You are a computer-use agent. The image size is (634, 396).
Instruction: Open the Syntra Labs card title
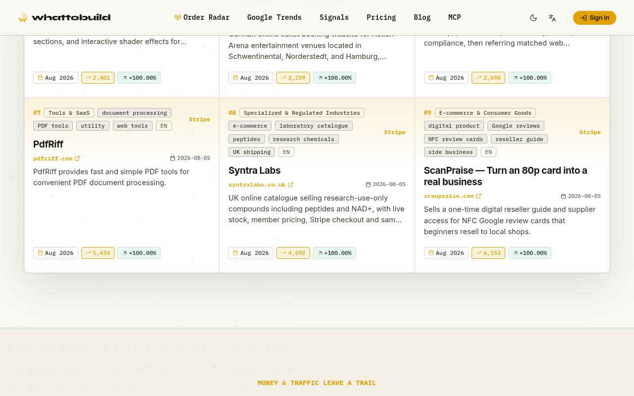click(x=255, y=170)
